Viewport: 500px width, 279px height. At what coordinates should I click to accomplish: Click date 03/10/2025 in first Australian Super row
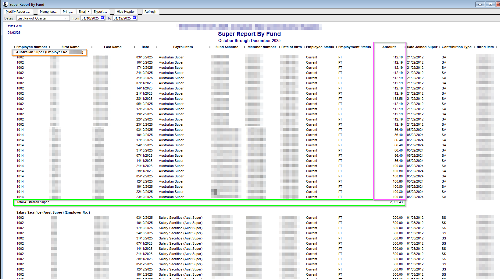point(145,57)
